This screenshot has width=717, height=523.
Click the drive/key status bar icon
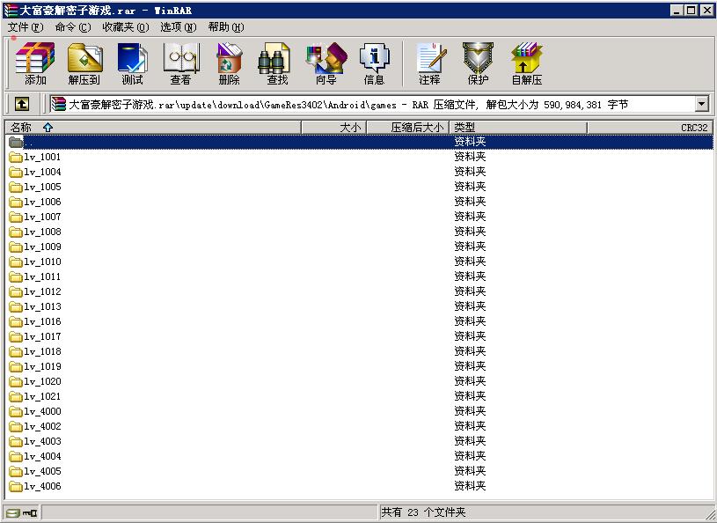[x=22, y=512]
